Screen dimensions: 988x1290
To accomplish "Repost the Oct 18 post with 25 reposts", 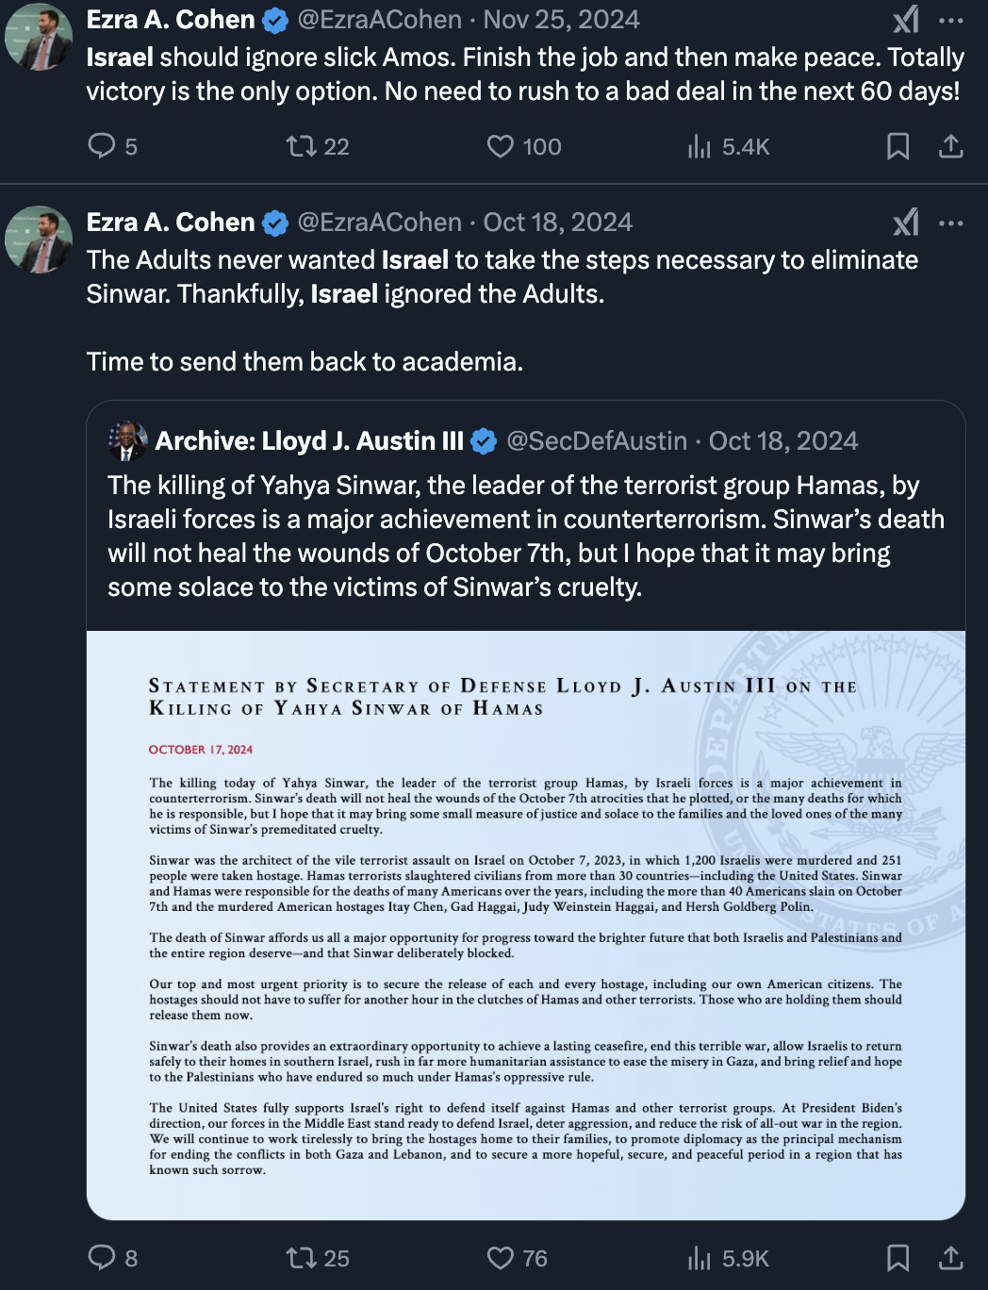I will 302,1257.
